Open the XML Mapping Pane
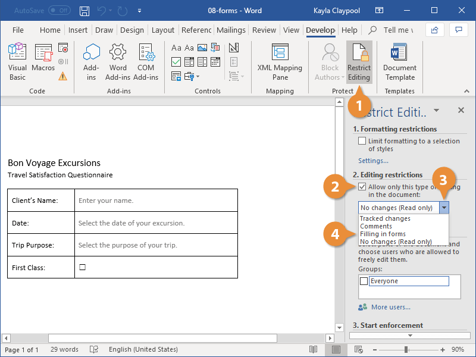Viewport: 476px width, 357px height. (x=280, y=62)
